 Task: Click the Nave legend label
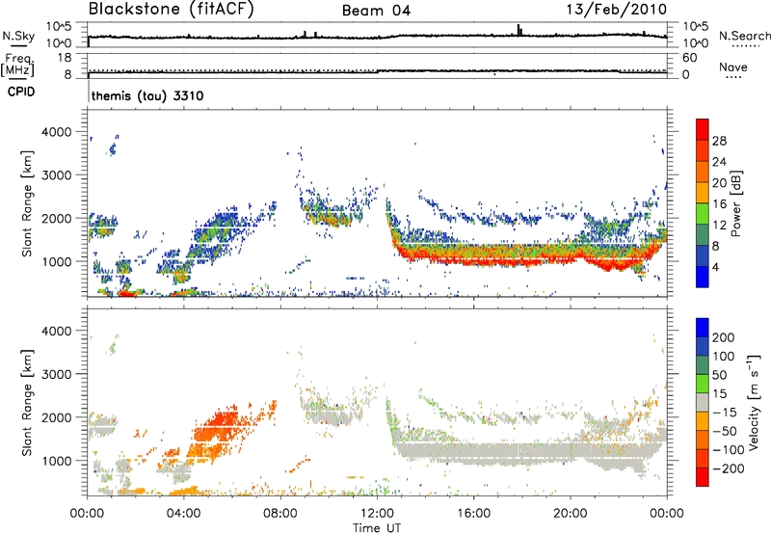pyautogui.click(x=733, y=67)
